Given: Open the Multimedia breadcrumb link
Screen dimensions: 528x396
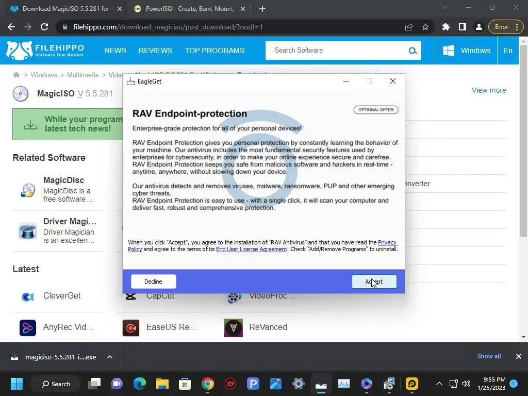Looking at the screenshot, I should 82,75.
